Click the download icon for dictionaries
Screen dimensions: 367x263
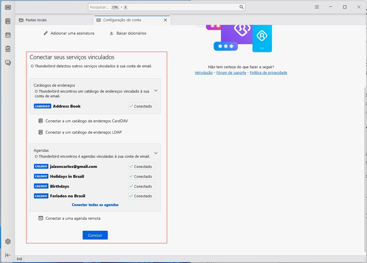(111, 33)
